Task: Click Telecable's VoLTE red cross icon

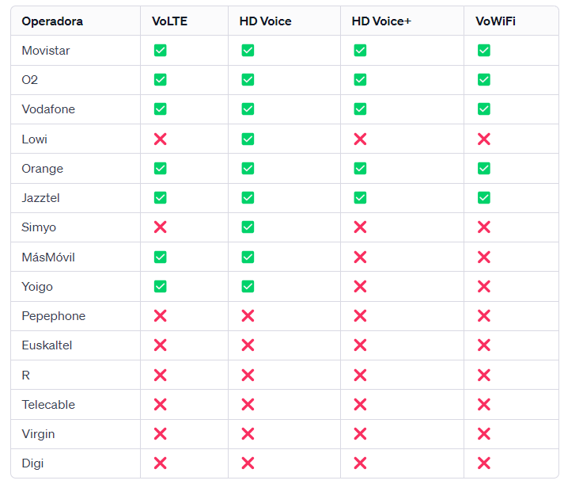Action: coord(160,404)
